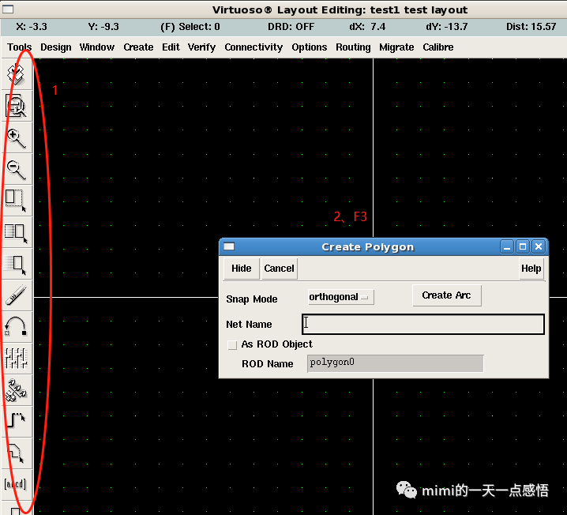The height and width of the screenshot is (515, 567).
Task: Open Create Polygon window menu icon
Action: point(229,246)
